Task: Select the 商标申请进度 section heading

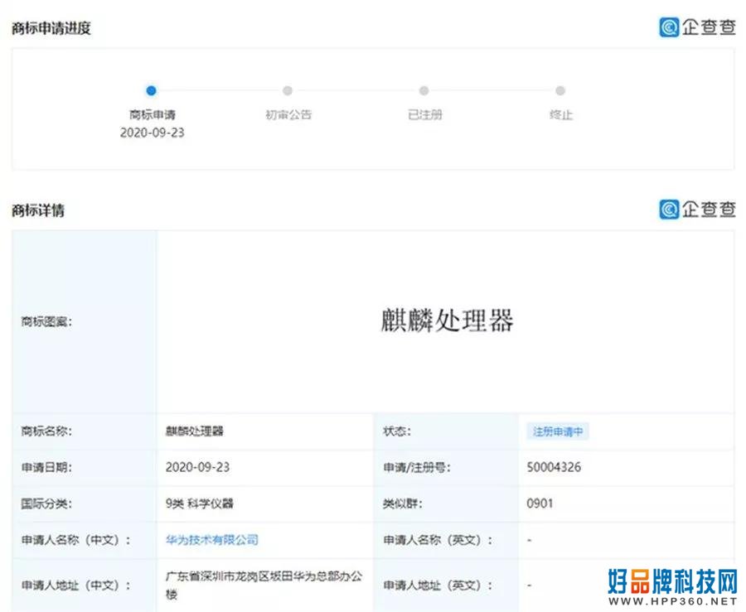Action: (x=51, y=28)
